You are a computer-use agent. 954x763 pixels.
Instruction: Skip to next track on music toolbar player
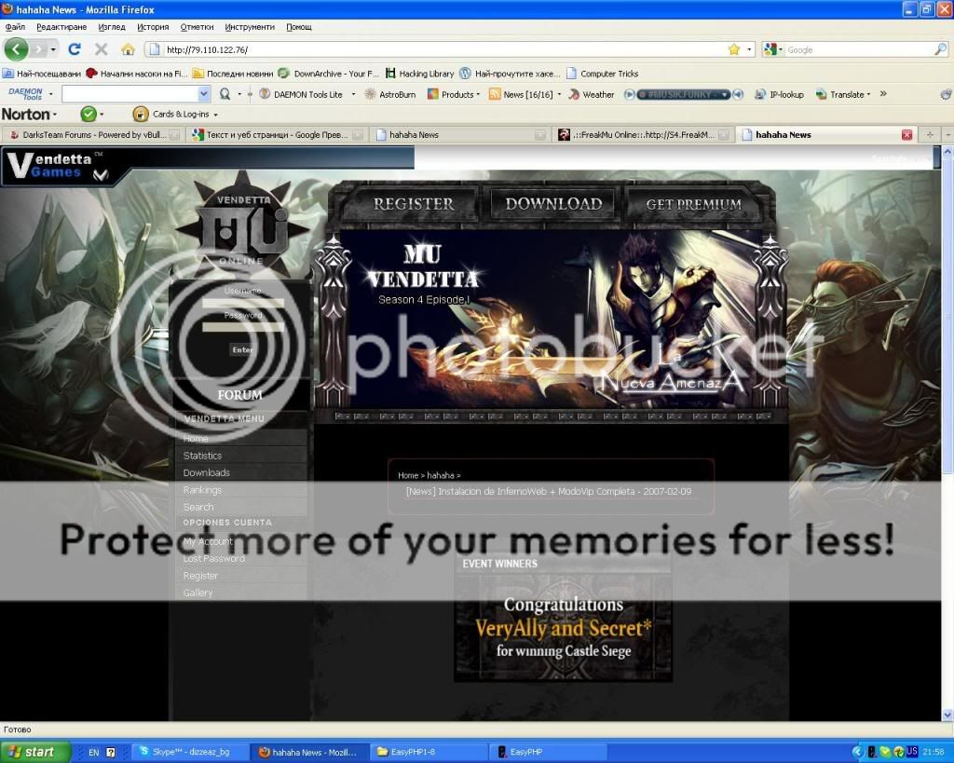pos(738,94)
